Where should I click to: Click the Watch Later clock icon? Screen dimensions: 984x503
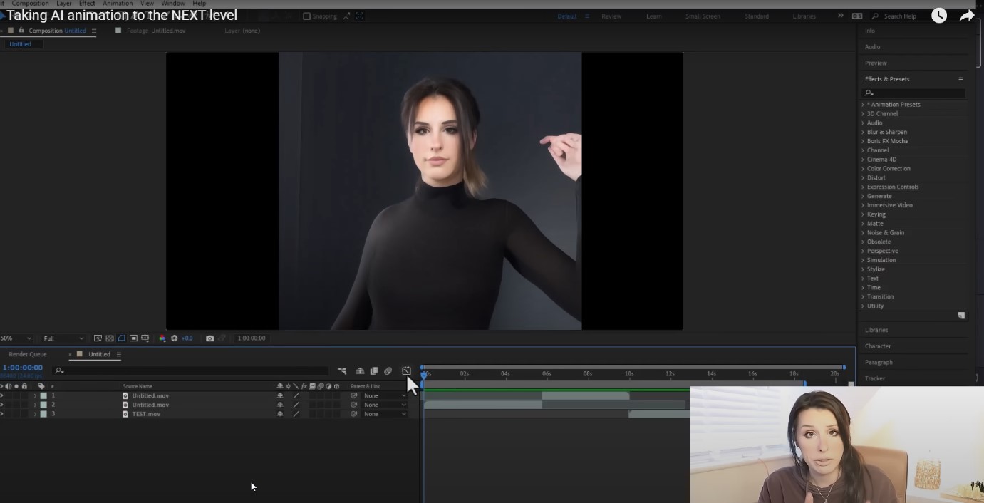tap(939, 16)
